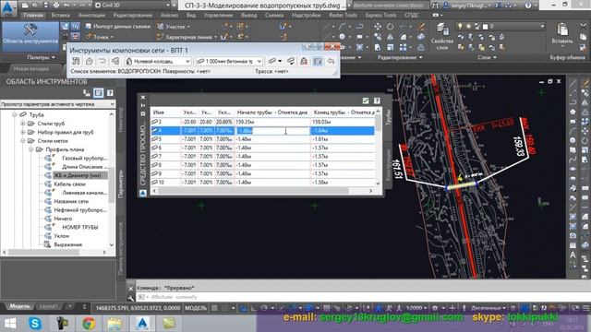Click the Параметры side tab of toolspace

pos(121,184)
